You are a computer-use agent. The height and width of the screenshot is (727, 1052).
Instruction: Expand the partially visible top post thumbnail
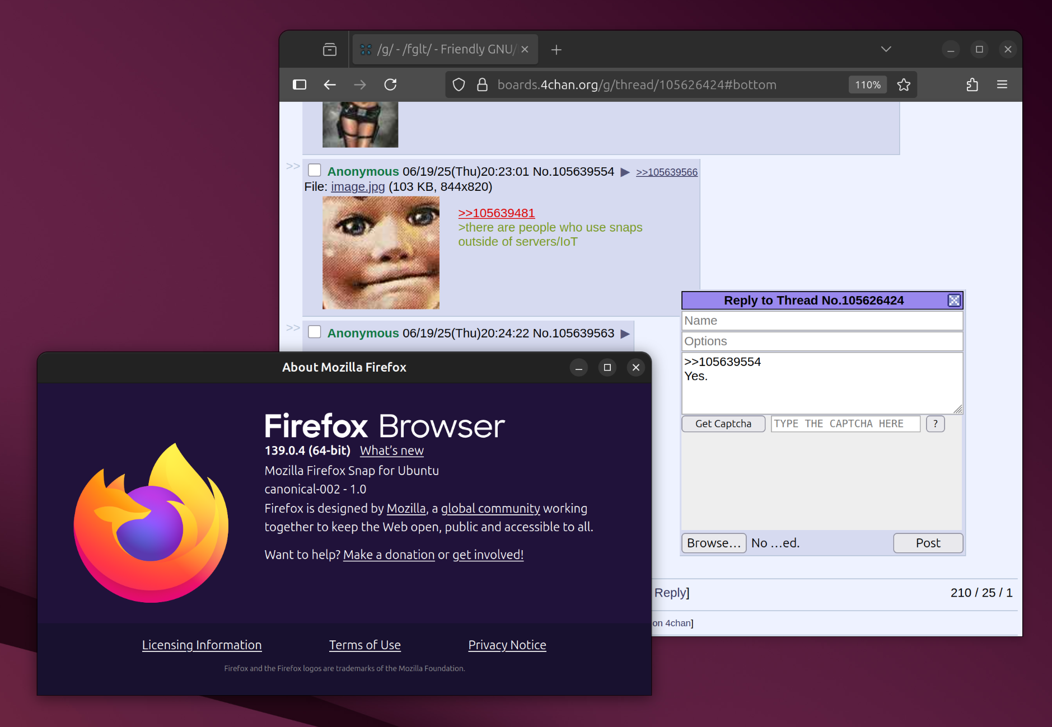(360, 124)
